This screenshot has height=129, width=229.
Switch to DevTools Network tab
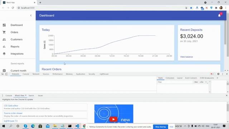click(x=36, y=74)
